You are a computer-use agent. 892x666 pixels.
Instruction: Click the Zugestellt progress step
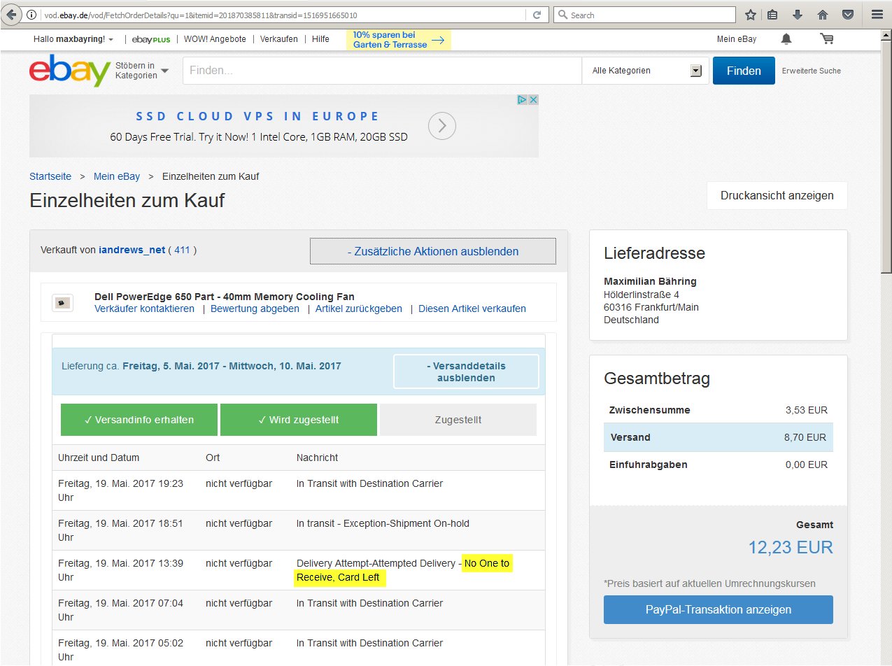458,420
